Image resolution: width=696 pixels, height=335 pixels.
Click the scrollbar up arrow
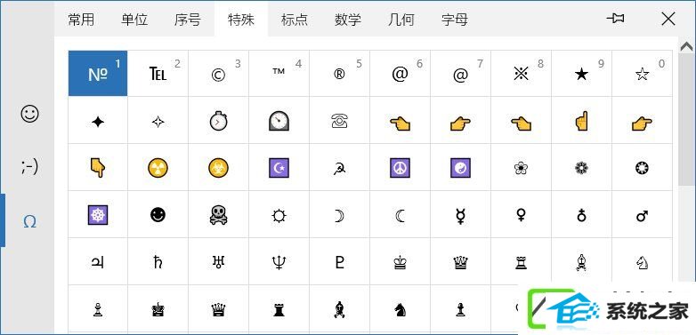686,46
